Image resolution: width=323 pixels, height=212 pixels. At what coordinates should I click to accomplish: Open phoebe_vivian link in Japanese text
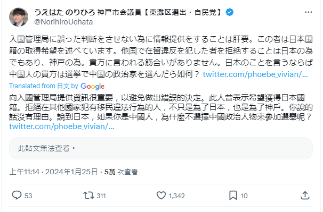coord(255,74)
